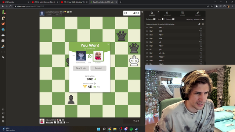Toggle the Evaluation switch

pyautogui.click(x=154, y=19)
